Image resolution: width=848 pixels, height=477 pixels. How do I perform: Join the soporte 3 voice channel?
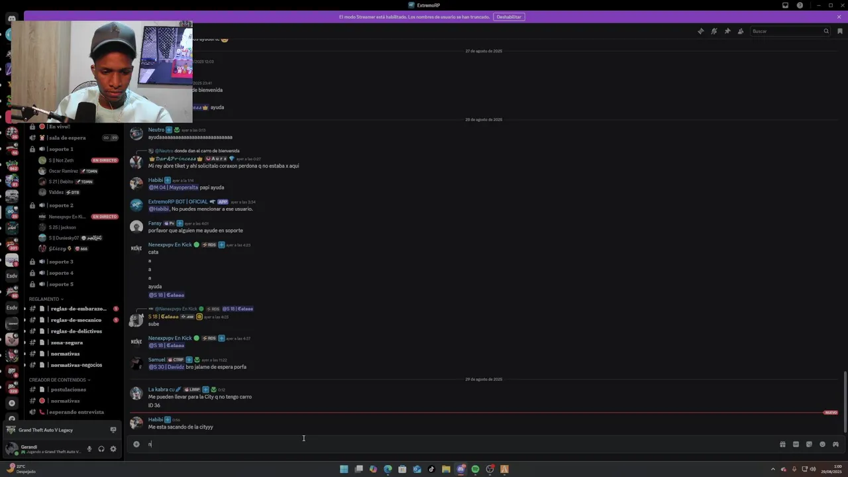click(x=73, y=262)
